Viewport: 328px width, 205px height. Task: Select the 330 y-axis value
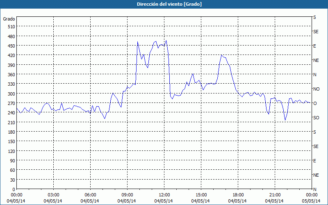click(x=12, y=84)
